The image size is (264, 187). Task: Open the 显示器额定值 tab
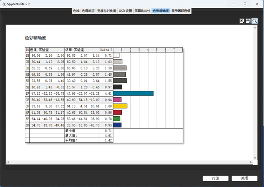181,11
